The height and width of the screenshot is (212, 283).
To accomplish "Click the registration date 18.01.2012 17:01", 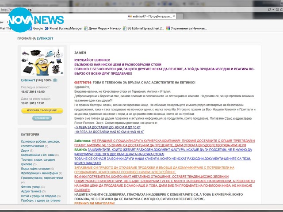I will pyautogui.click(x=33, y=103).
